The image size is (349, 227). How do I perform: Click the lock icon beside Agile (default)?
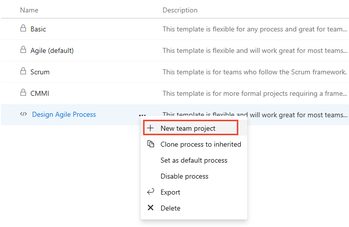[x=22, y=50]
